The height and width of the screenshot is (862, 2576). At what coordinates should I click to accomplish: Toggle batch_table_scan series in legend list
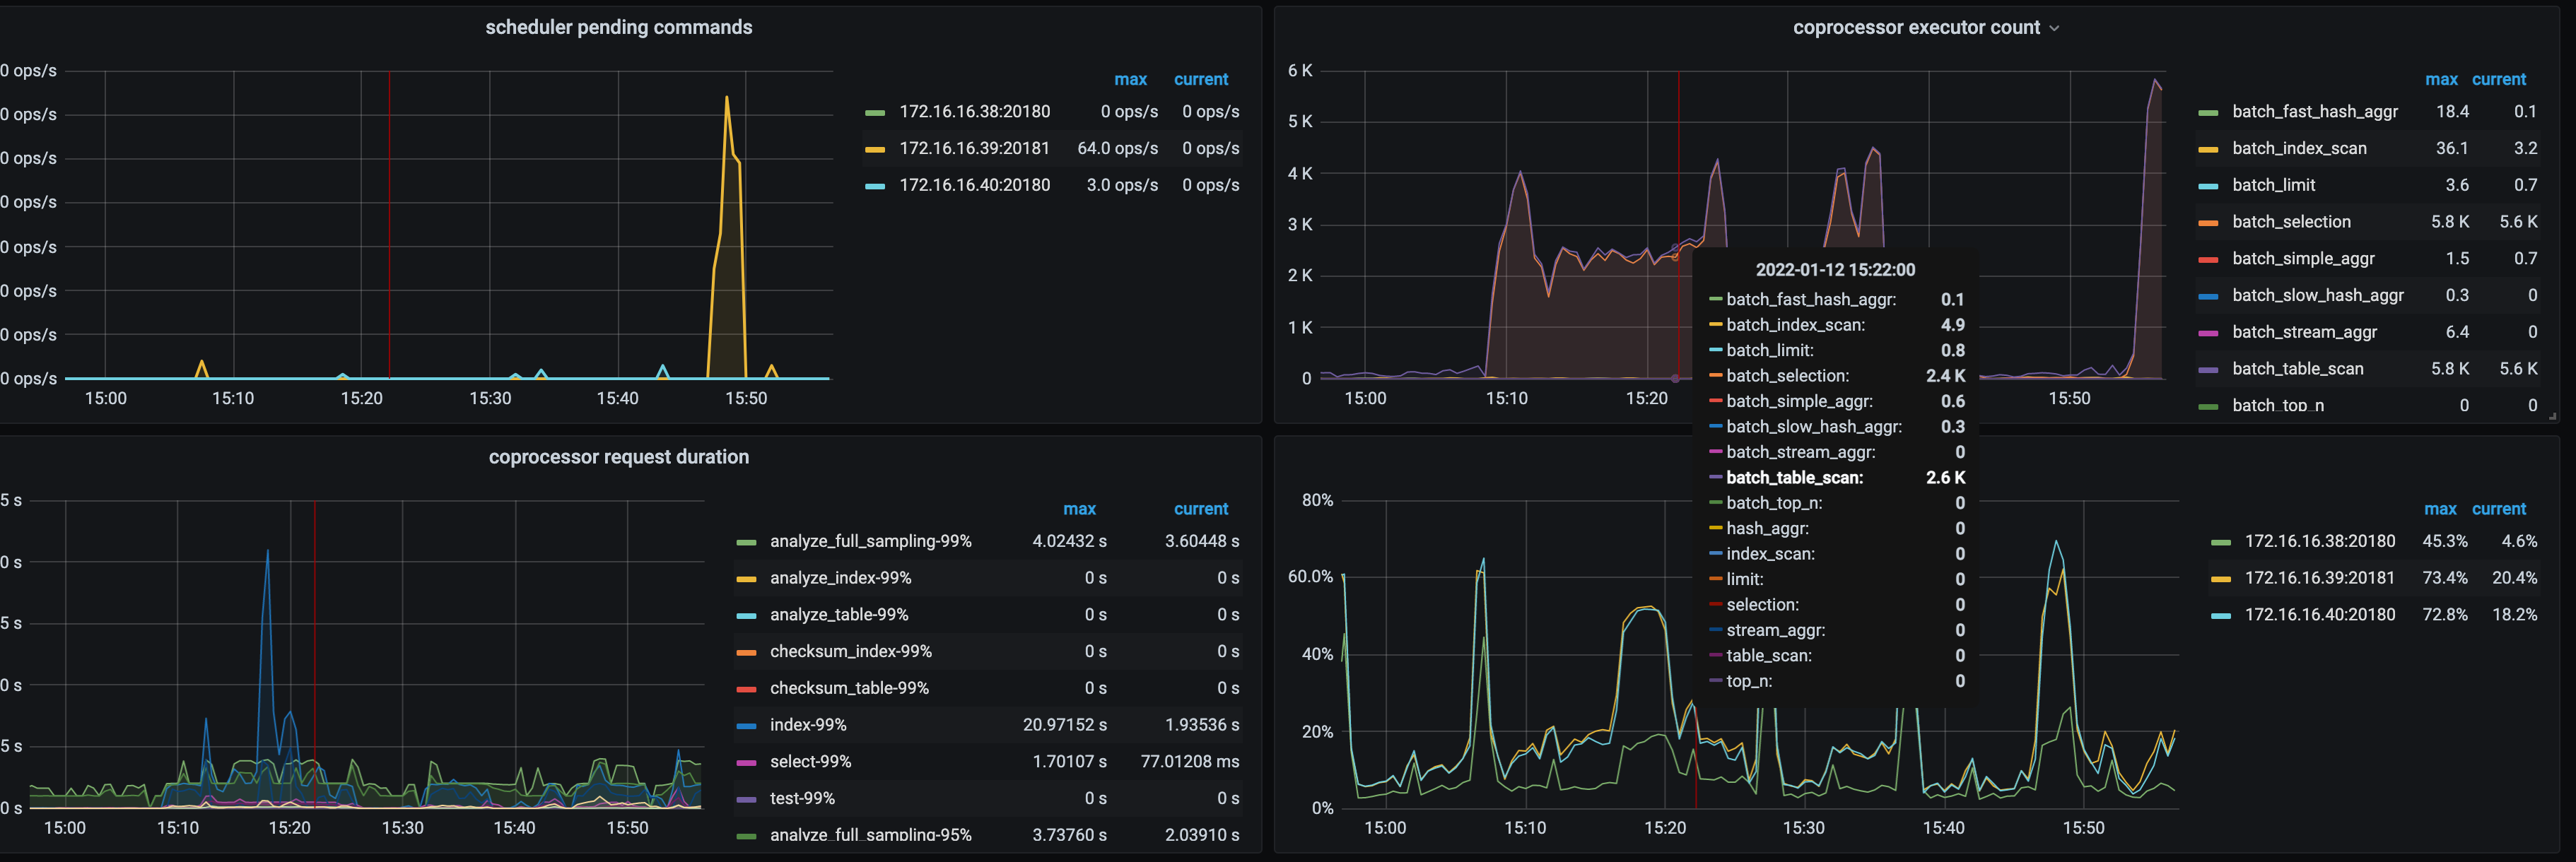tap(2297, 369)
